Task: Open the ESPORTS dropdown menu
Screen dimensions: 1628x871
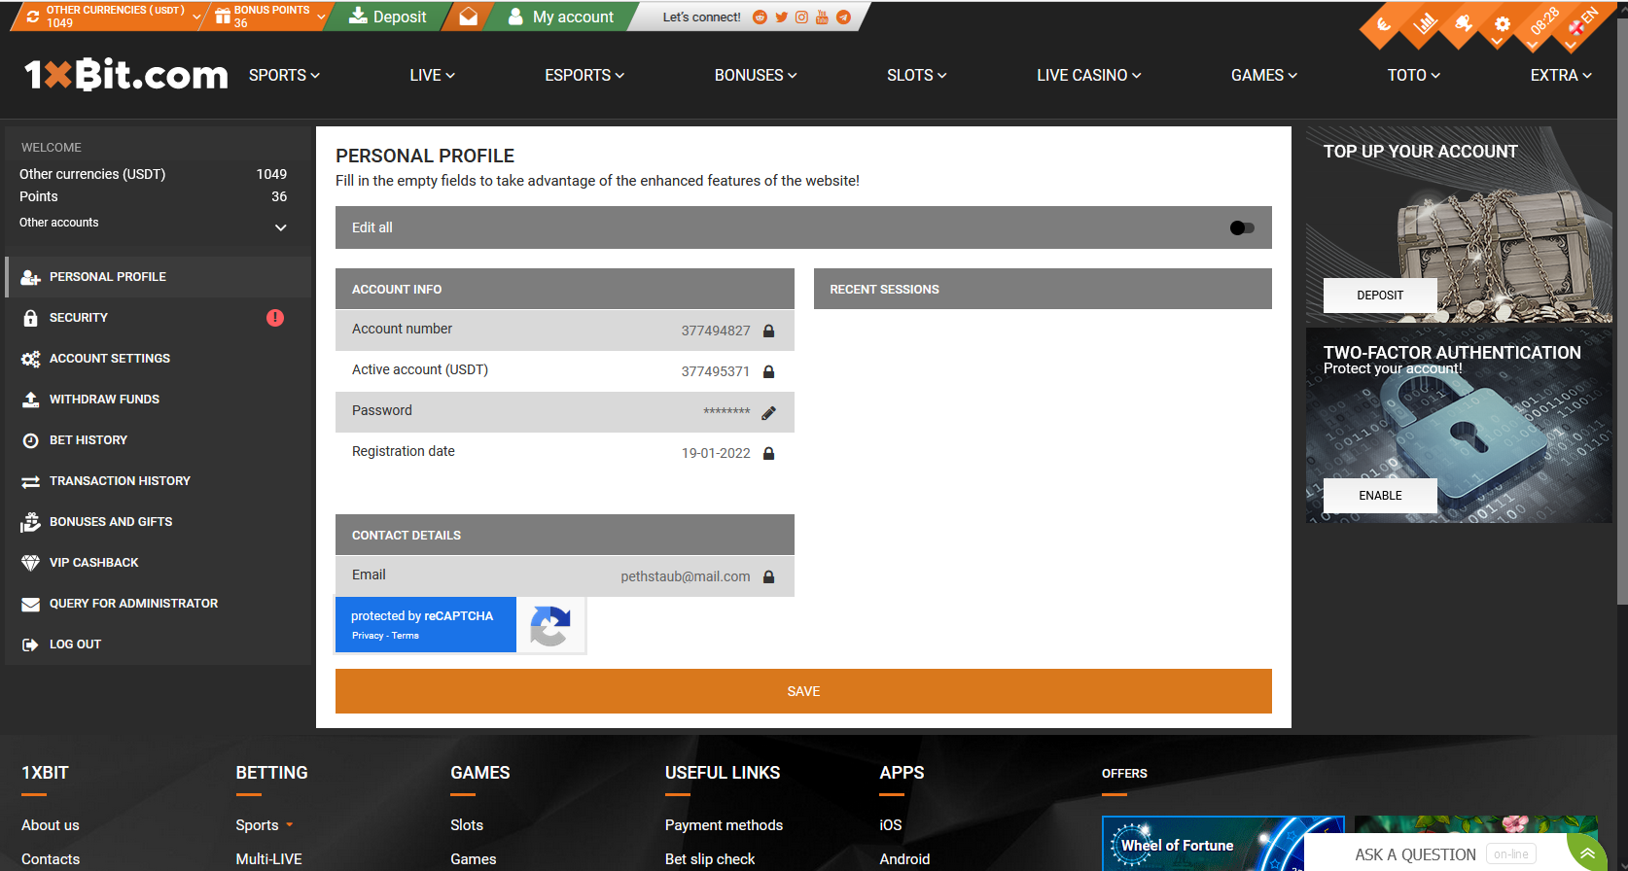Action: 584,75
